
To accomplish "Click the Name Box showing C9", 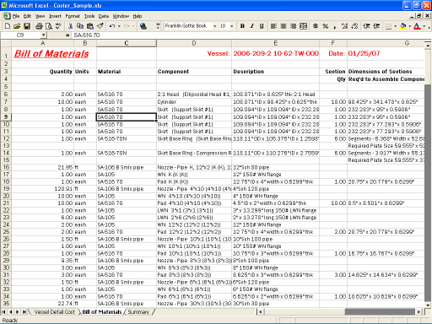I will point(21,35).
